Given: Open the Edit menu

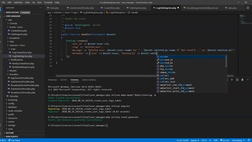Looking at the screenshot, I should tap(9, 2).
